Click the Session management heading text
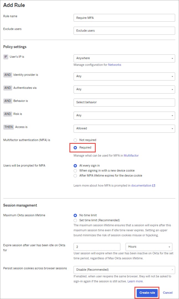This screenshot has width=179, height=299. pyautogui.click(x=20, y=205)
